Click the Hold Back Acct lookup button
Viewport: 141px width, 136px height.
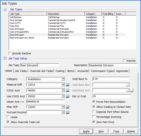tap(131, 90)
